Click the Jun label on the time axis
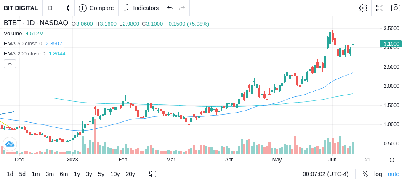This screenshot has height=182, width=404. [332, 160]
